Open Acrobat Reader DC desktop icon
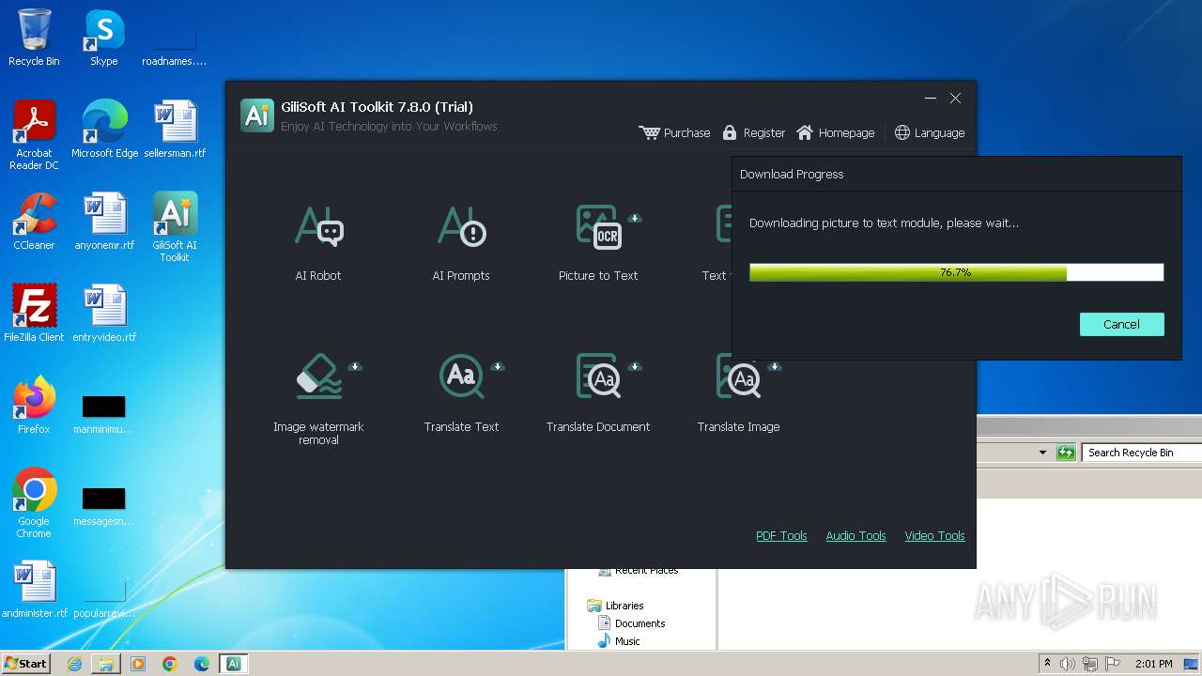 [34, 135]
